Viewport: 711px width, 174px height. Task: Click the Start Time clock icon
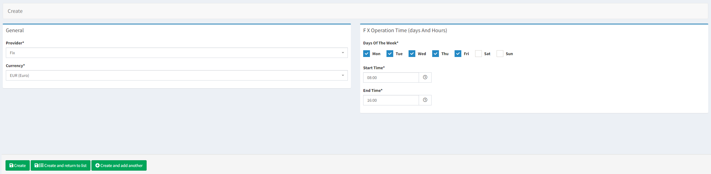pos(425,78)
